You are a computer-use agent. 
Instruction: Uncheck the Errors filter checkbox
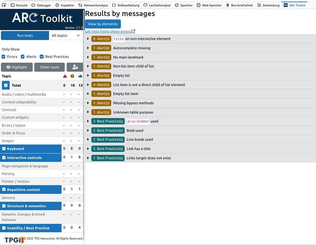point(4,57)
